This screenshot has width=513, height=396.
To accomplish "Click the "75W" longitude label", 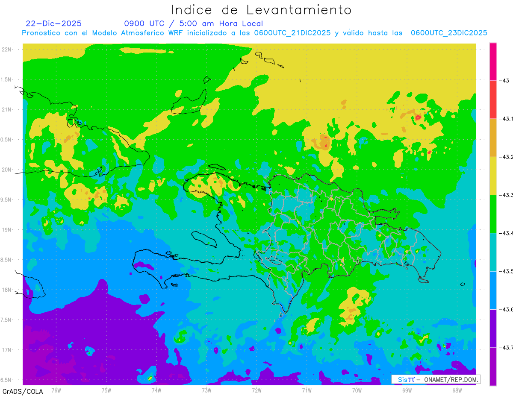I will pos(106,390).
